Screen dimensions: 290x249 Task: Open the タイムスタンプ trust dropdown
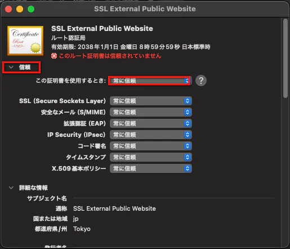(150, 157)
